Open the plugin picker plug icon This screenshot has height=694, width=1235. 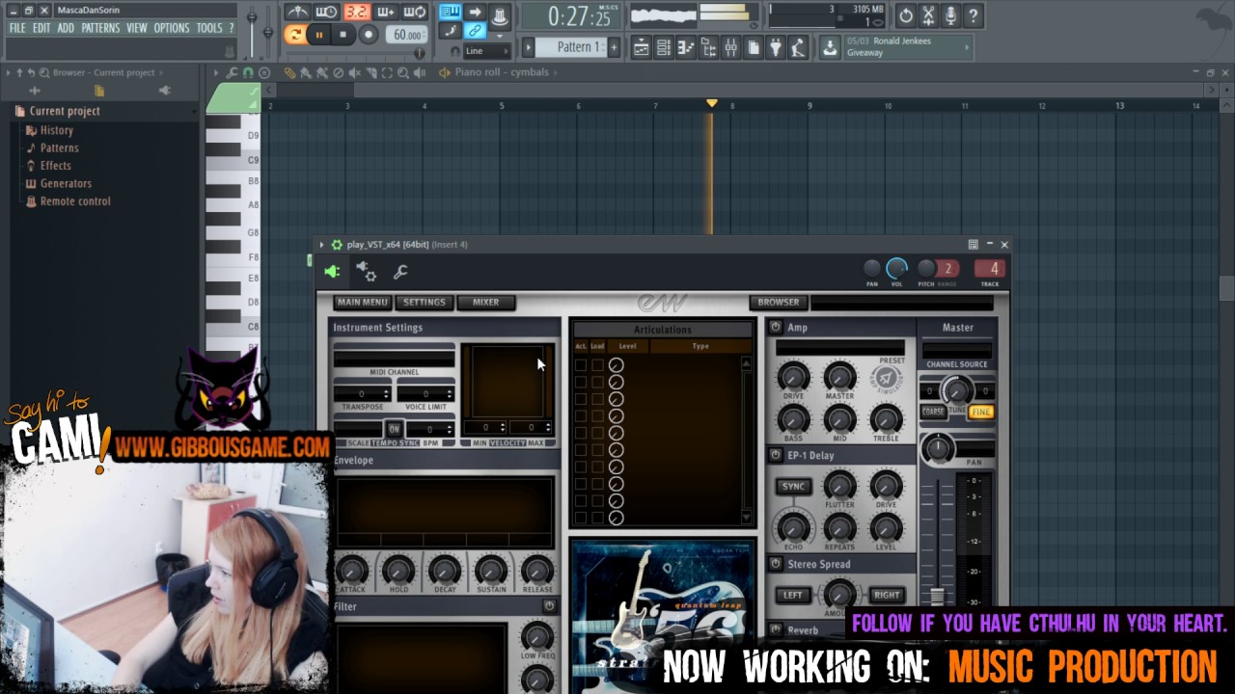[x=776, y=47]
